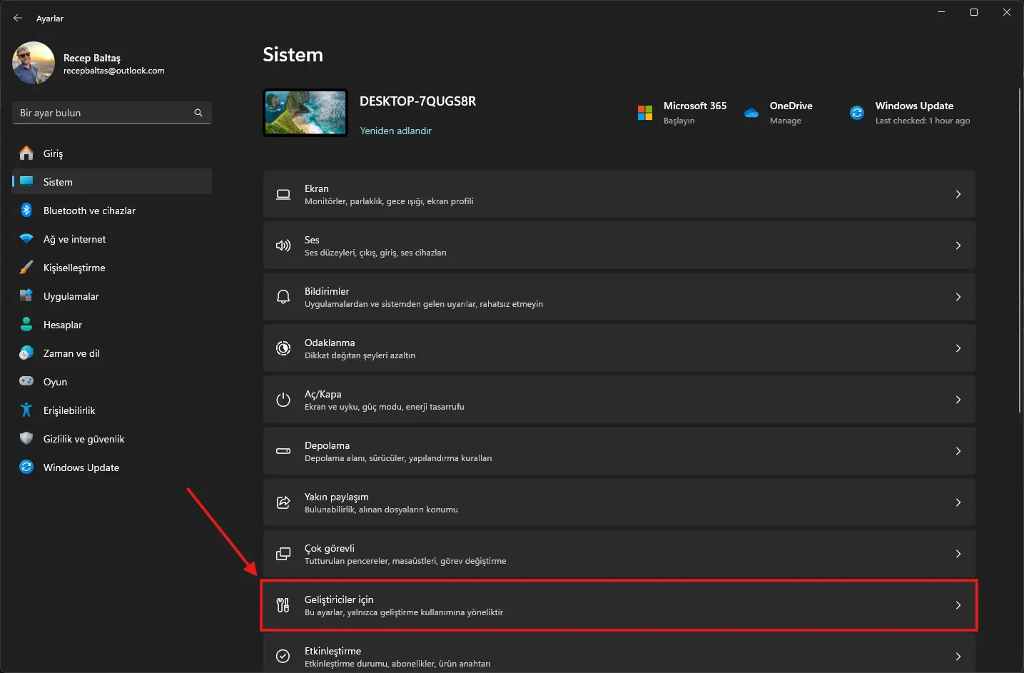Image resolution: width=1024 pixels, height=673 pixels.
Task: Click the Yeniden adlandır link
Action: (x=395, y=131)
